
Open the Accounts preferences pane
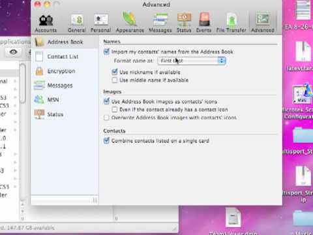tap(46, 23)
